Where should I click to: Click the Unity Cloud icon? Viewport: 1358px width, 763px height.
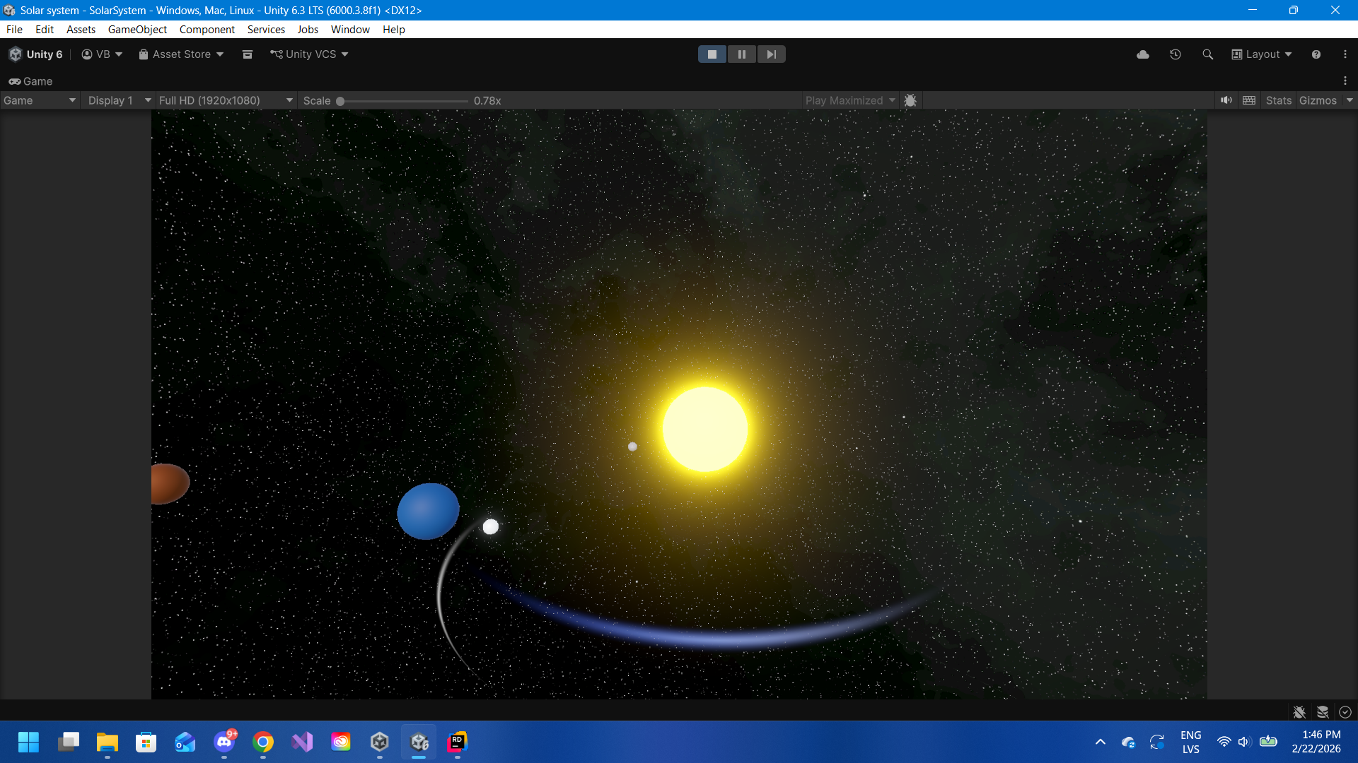click(1143, 54)
